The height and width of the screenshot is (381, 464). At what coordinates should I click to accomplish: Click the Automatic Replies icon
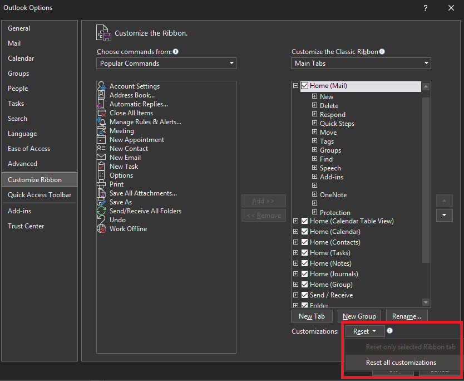coord(101,104)
